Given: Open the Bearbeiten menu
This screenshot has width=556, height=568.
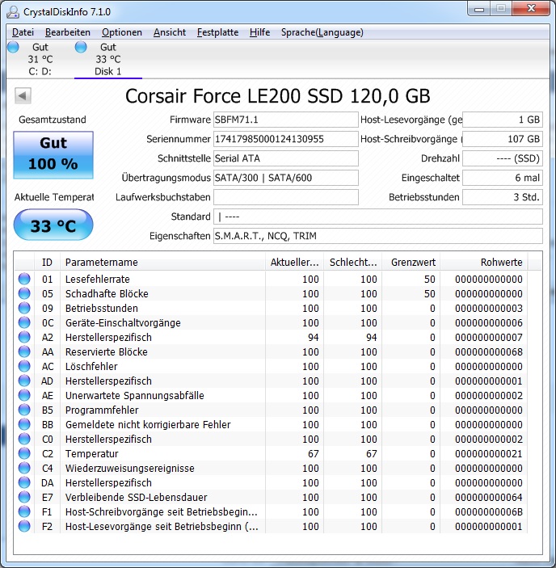Looking at the screenshot, I should coord(67,32).
